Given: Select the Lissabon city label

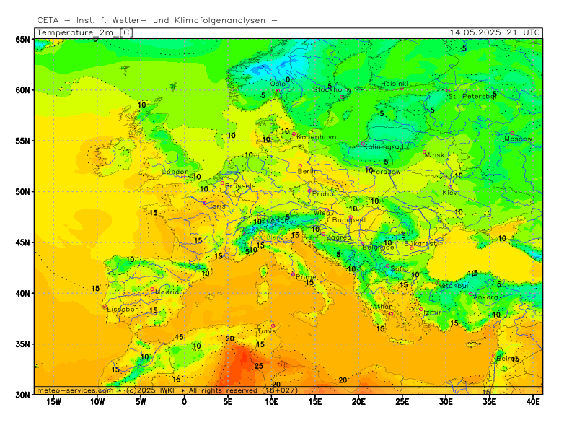Looking at the screenshot, I should tap(123, 310).
